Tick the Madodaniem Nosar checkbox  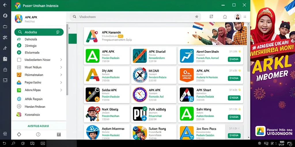(x=19, y=60)
